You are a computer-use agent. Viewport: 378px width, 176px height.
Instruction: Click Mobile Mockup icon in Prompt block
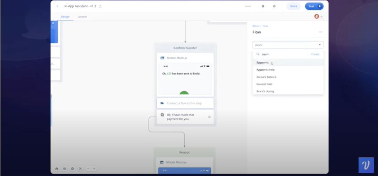click(161, 162)
